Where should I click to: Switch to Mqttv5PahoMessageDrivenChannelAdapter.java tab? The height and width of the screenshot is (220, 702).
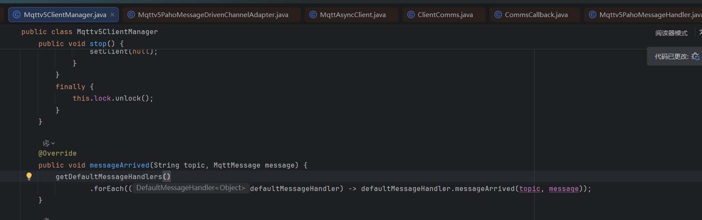coord(213,14)
